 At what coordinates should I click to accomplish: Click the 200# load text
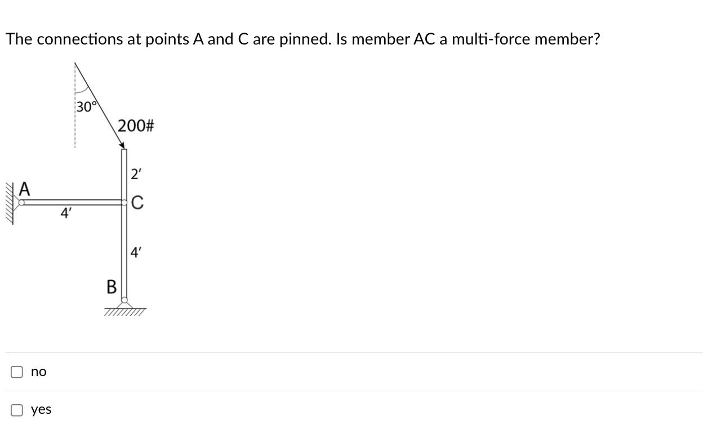pos(136,126)
